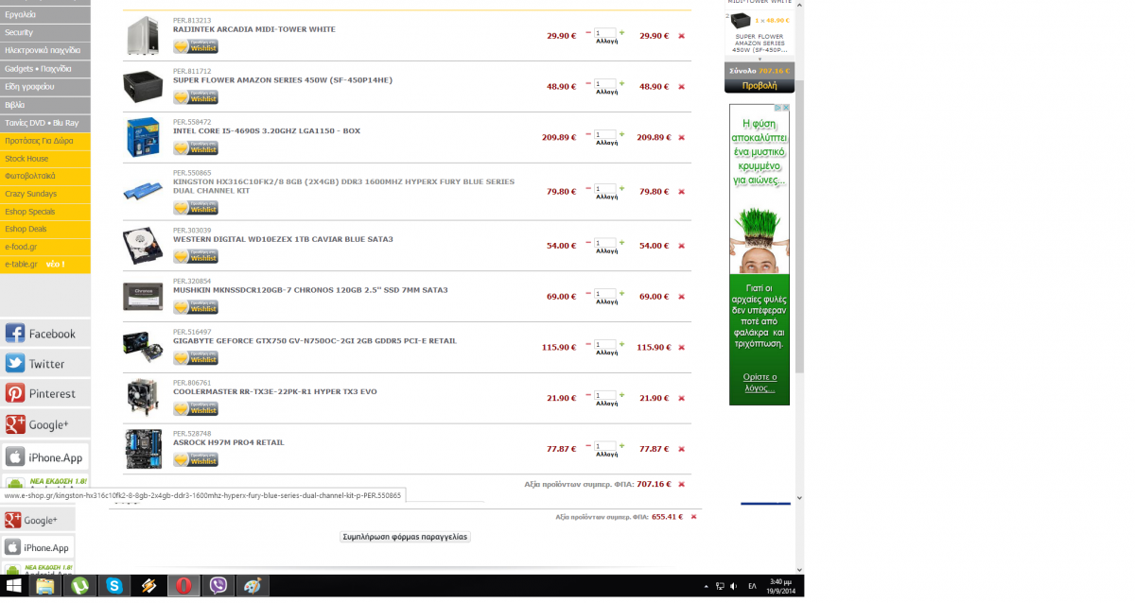
Task: Remove KINGSTON HyperX Fury kit with red X
Action: tap(681, 192)
